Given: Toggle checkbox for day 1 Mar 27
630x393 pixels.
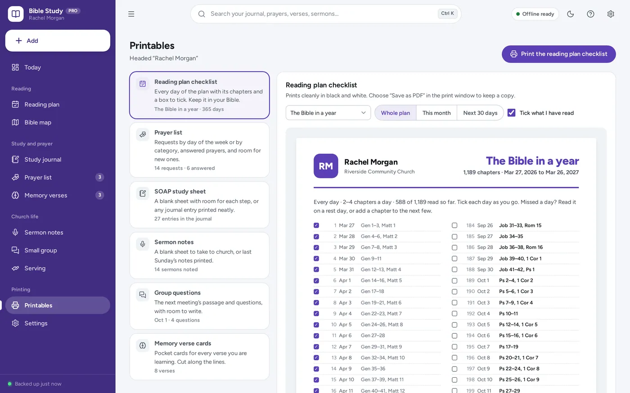Looking at the screenshot, I should pos(316,225).
